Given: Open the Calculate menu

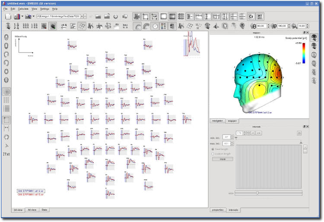Looking at the screenshot, I should [23, 9].
